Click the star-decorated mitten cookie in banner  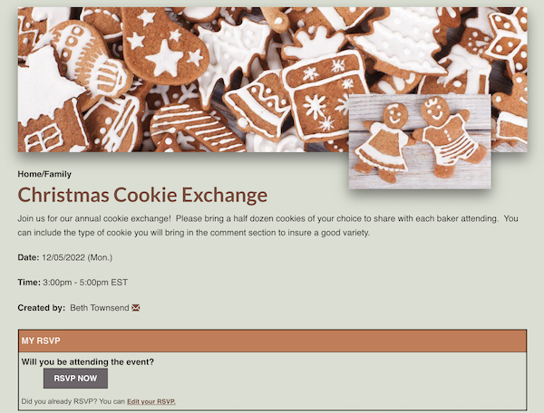tap(163, 47)
